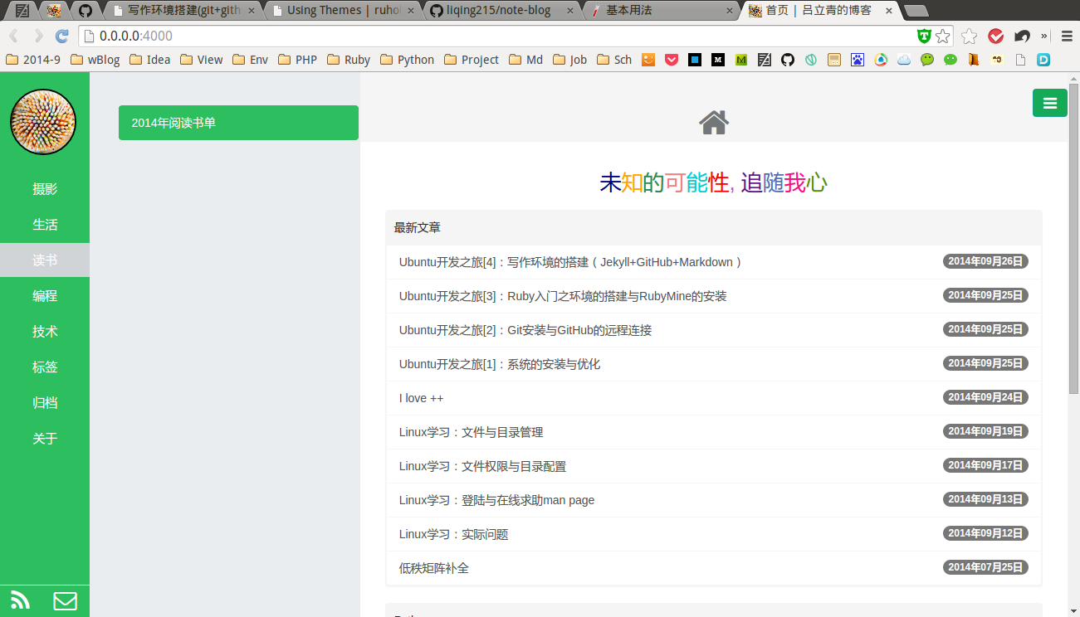Click the home icon above the slogan
The image size is (1080, 617).
[x=714, y=123]
